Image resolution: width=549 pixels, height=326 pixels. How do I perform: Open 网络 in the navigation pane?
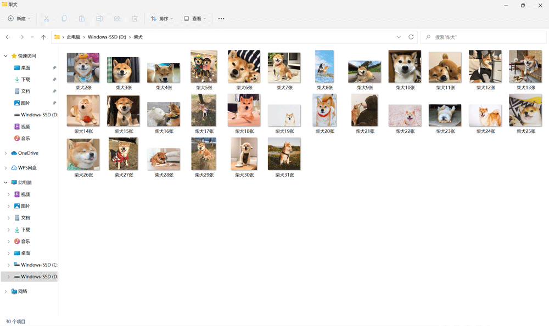[x=23, y=291]
